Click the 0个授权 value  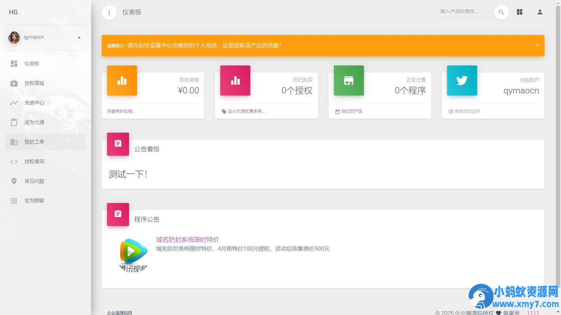pos(297,90)
